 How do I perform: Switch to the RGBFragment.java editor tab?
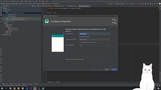72,6
